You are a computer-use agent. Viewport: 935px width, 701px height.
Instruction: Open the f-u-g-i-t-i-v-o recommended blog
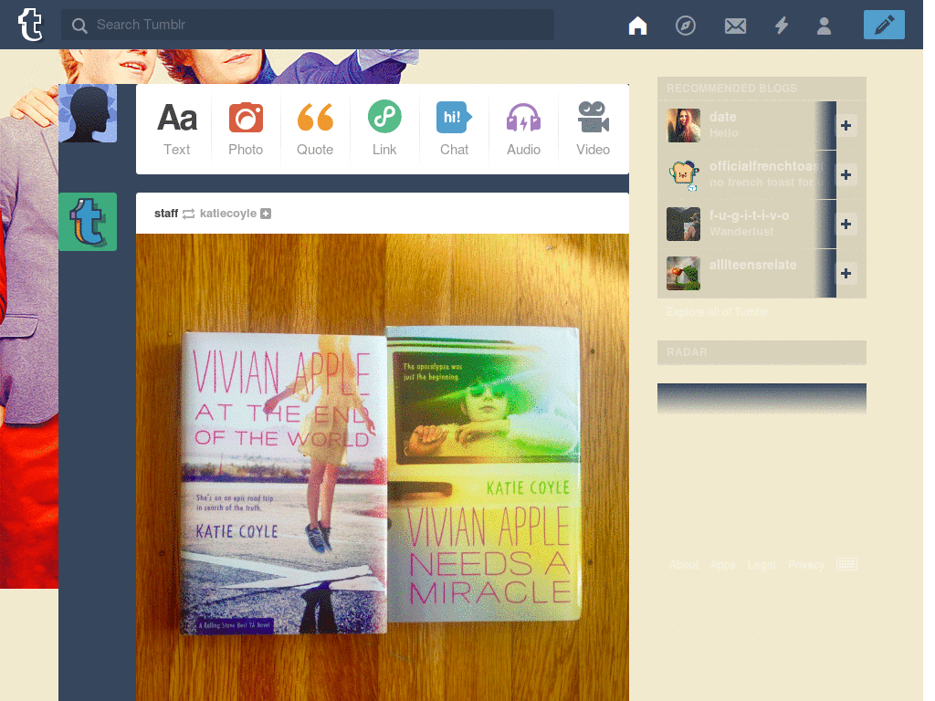(749, 215)
